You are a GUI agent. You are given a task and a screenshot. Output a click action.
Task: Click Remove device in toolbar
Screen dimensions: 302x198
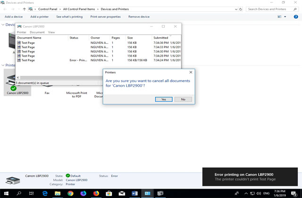click(x=139, y=17)
